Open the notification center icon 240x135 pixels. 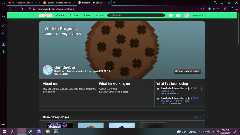coord(234,132)
